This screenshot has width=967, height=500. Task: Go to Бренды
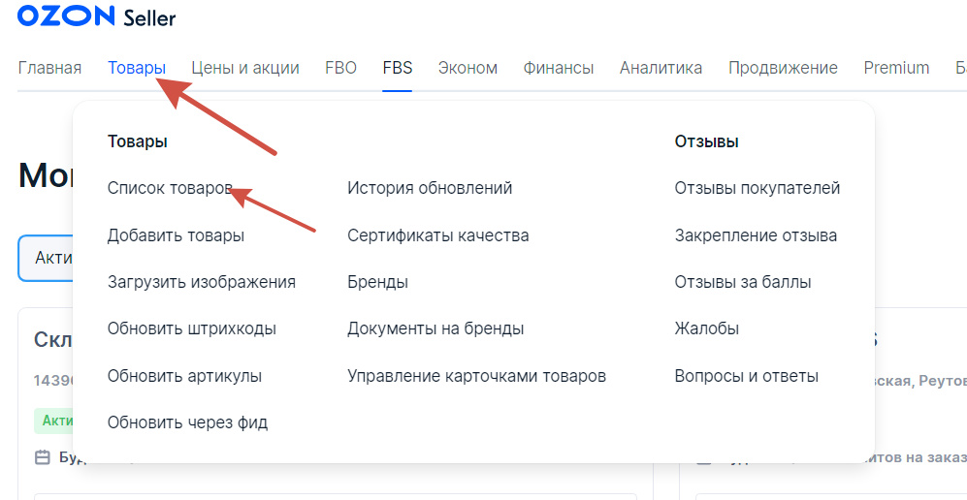click(377, 282)
